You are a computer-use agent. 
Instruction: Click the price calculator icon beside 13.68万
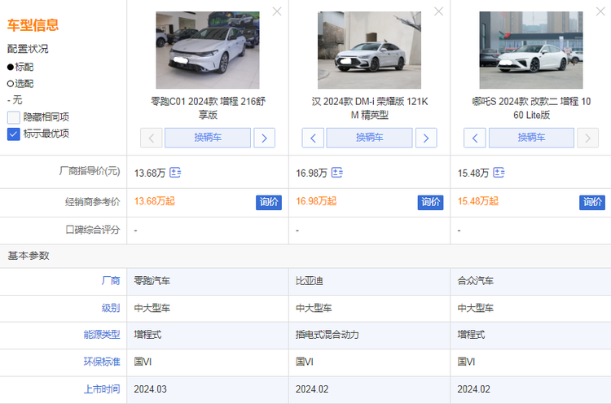pos(175,173)
